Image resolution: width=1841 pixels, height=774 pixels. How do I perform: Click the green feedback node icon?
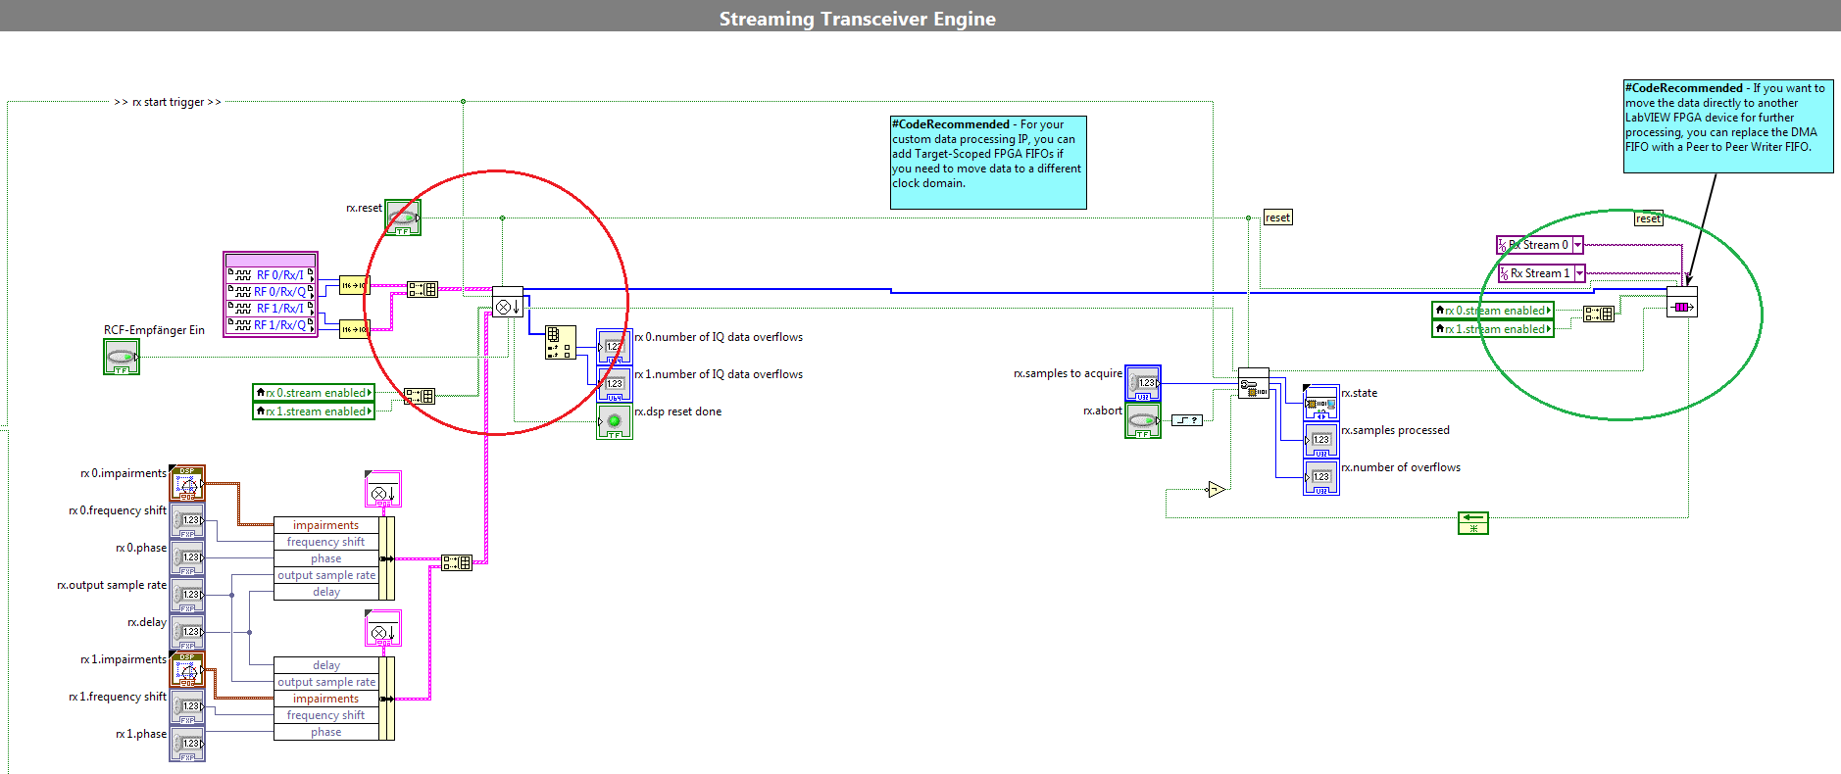1472,523
